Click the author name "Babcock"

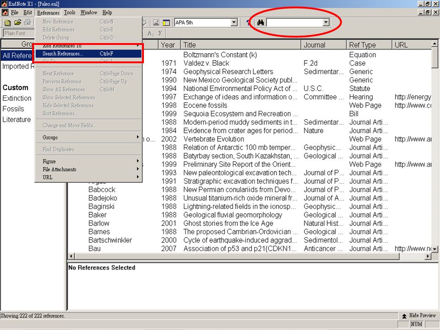(x=102, y=190)
